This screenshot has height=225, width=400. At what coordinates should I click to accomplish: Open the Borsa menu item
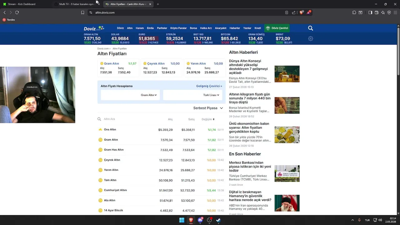click(x=193, y=28)
